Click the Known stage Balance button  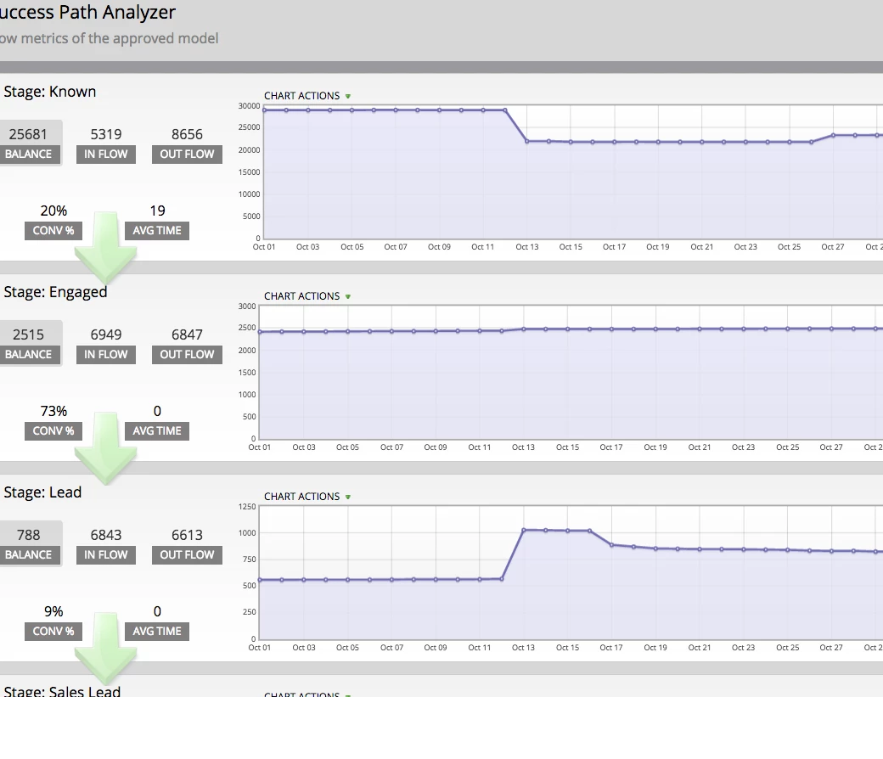click(x=28, y=155)
